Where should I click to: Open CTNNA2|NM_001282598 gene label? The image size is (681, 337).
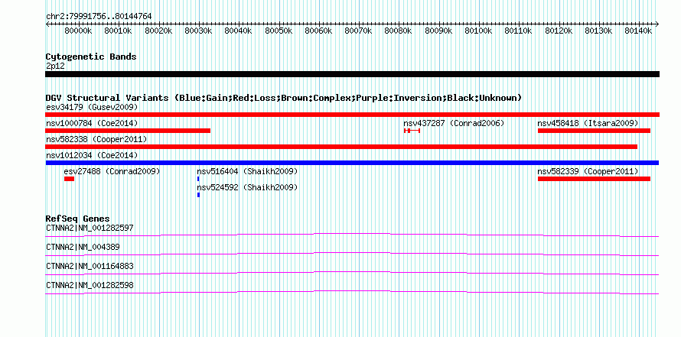tap(90, 285)
